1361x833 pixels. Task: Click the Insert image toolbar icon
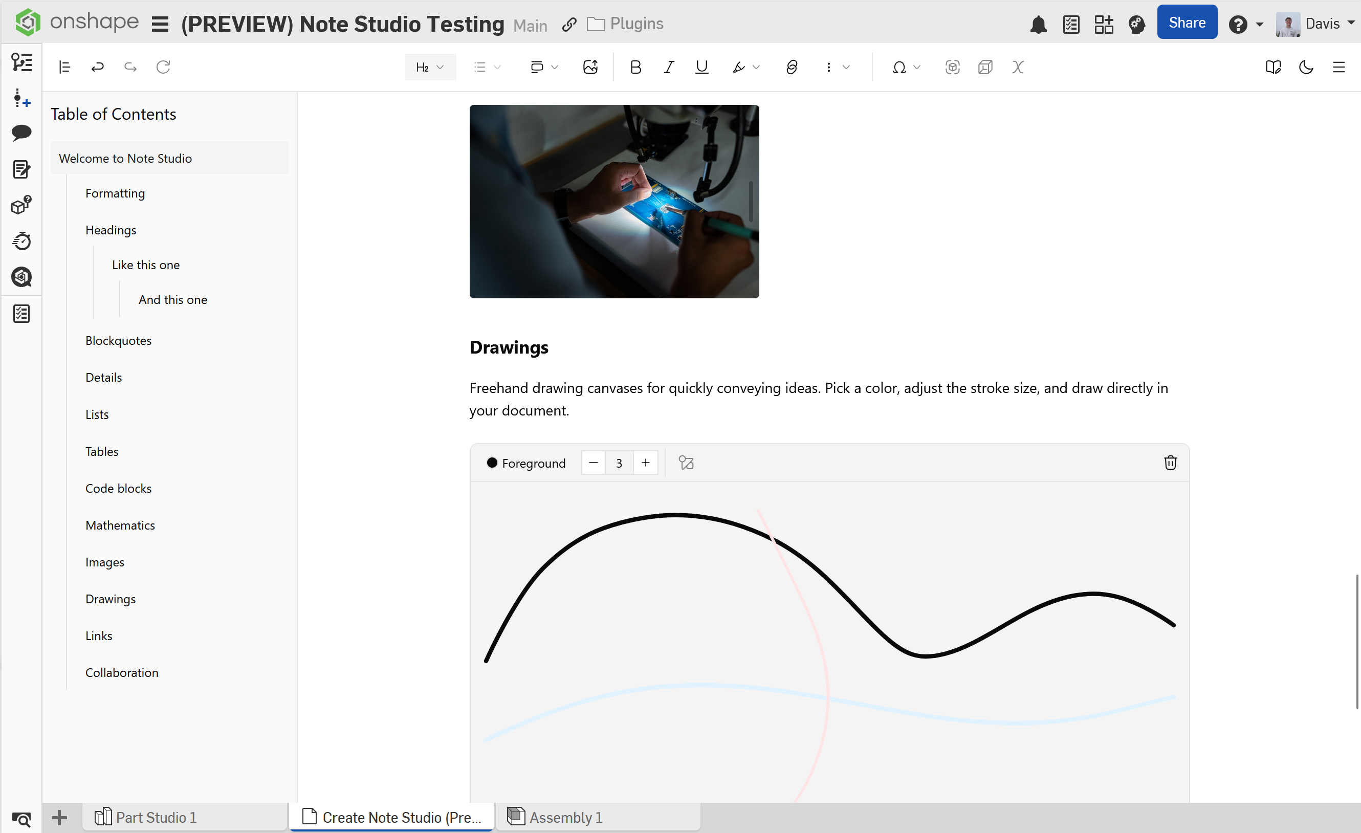[x=590, y=67]
